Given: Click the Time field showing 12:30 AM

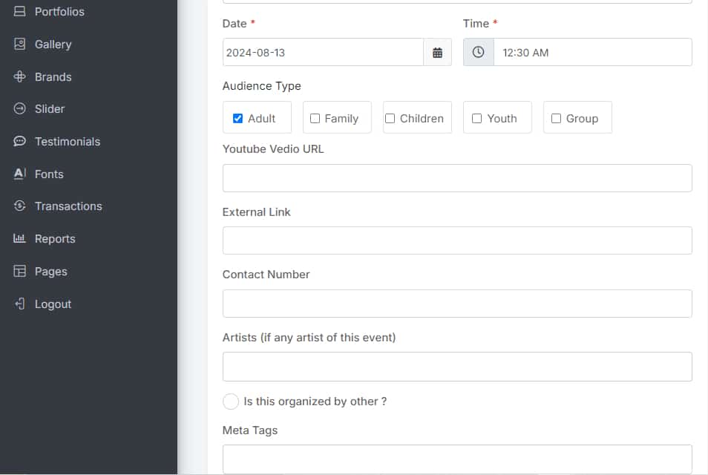Looking at the screenshot, I should pyautogui.click(x=592, y=53).
